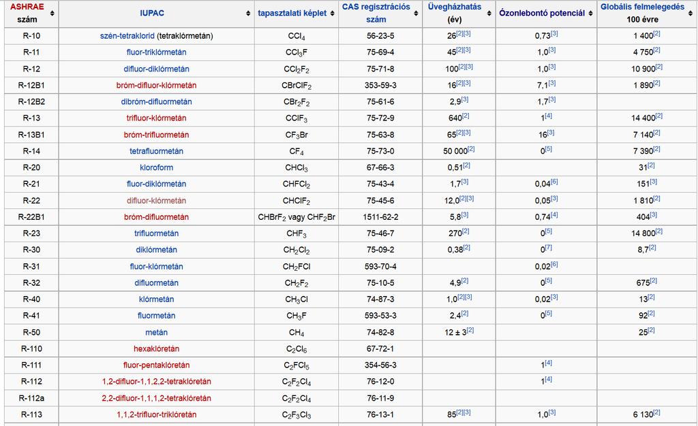The image size is (698, 426).
Task: Select the C2F3Cl3 formula cell
Action: [297, 414]
